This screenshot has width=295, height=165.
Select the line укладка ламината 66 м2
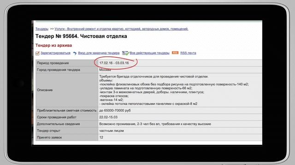(x=146, y=88)
